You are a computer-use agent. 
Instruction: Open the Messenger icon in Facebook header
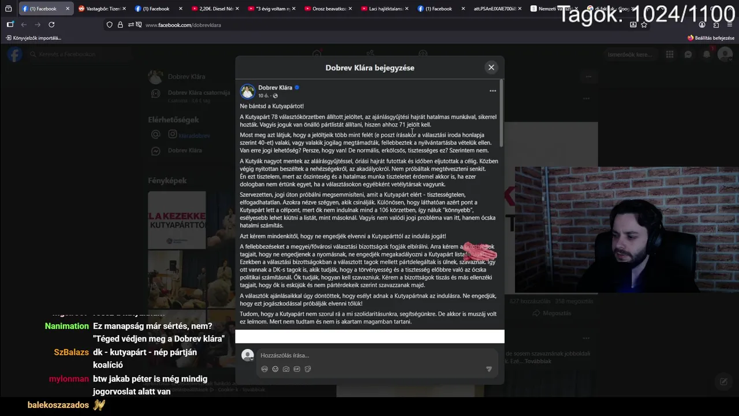(x=688, y=54)
